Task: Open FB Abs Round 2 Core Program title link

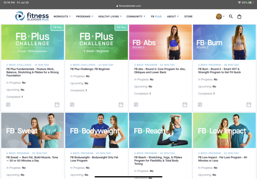Action: click(x=160, y=70)
